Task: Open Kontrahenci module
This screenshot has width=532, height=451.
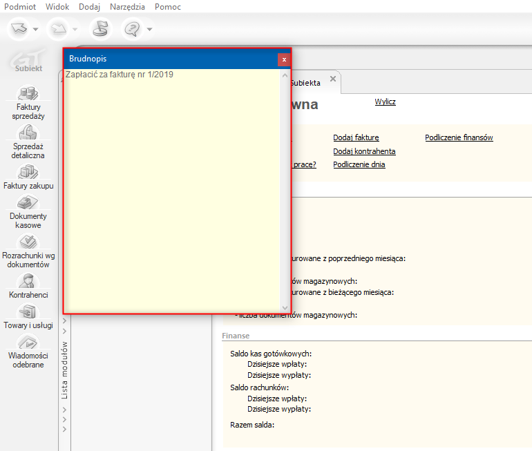Action: point(28,286)
